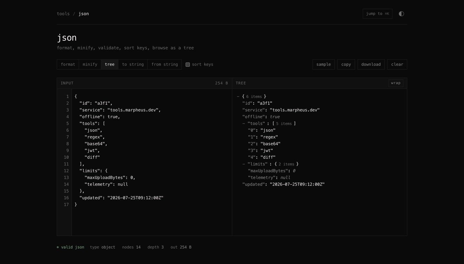This screenshot has height=264, width=464.
Task: Go to the tools breadcrumb link
Action: [63, 14]
